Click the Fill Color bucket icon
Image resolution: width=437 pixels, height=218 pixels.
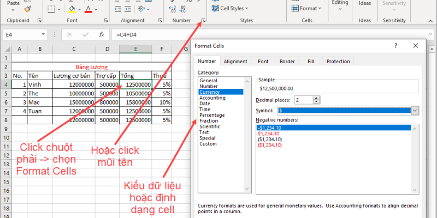(72, 9)
